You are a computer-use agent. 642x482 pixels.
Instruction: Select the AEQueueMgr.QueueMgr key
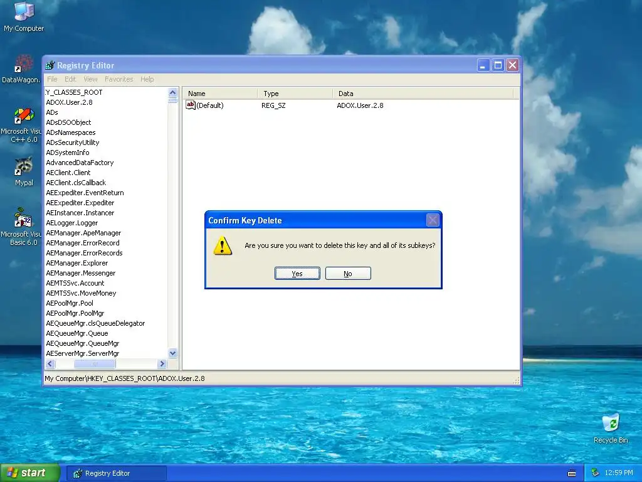(83, 343)
